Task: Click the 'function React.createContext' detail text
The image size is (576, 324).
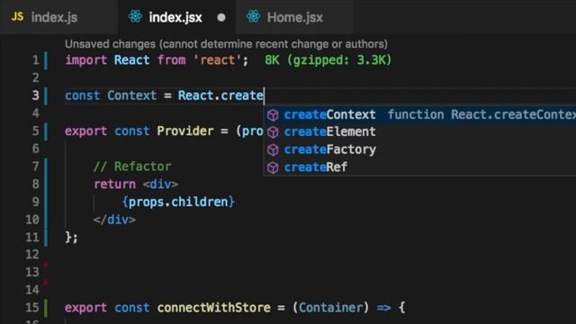Action: pyautogui.click(x=481, y=114)
